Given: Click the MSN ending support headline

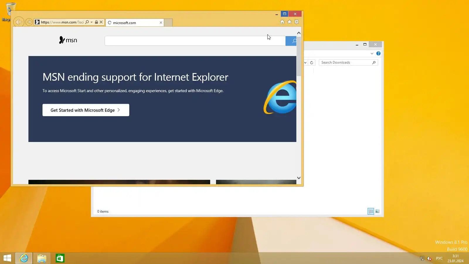Looking at the screenshot, I should click(x=135, y=77).
